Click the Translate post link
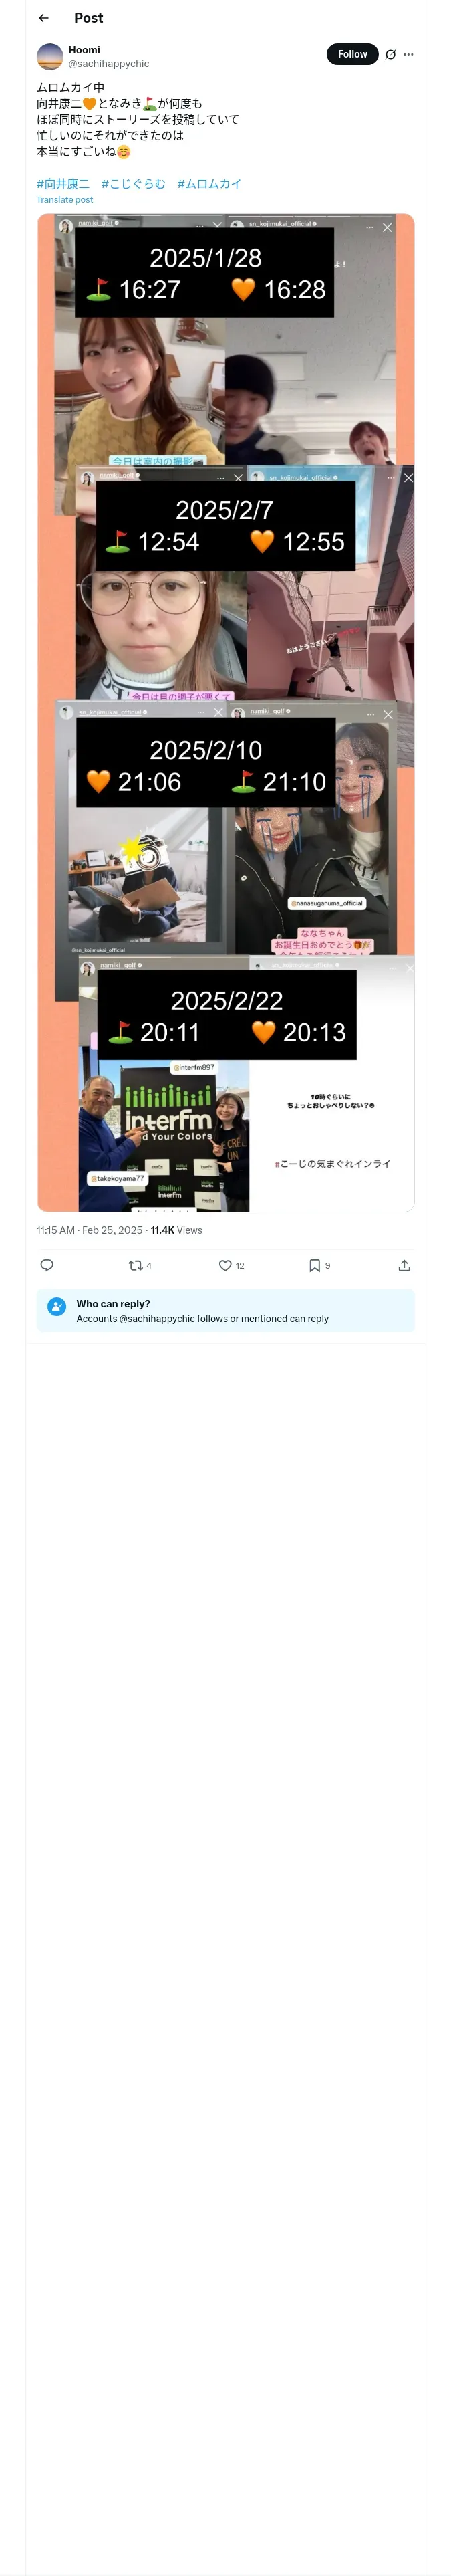The width and height of the screenshot is (451, 2576). (65, 200)
